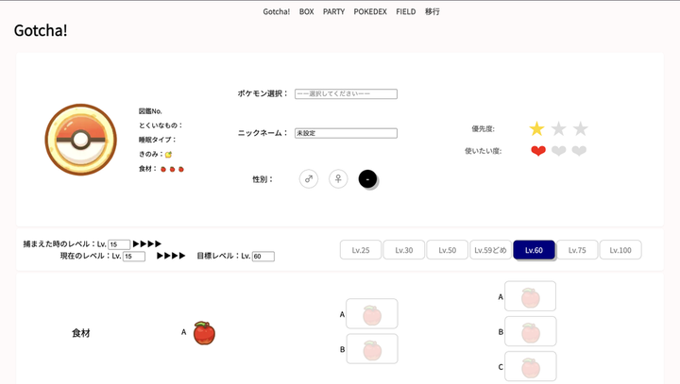680x384 pixels.
Task: Select the Lv.59どめ target button
Action: [x=490, y=250]
